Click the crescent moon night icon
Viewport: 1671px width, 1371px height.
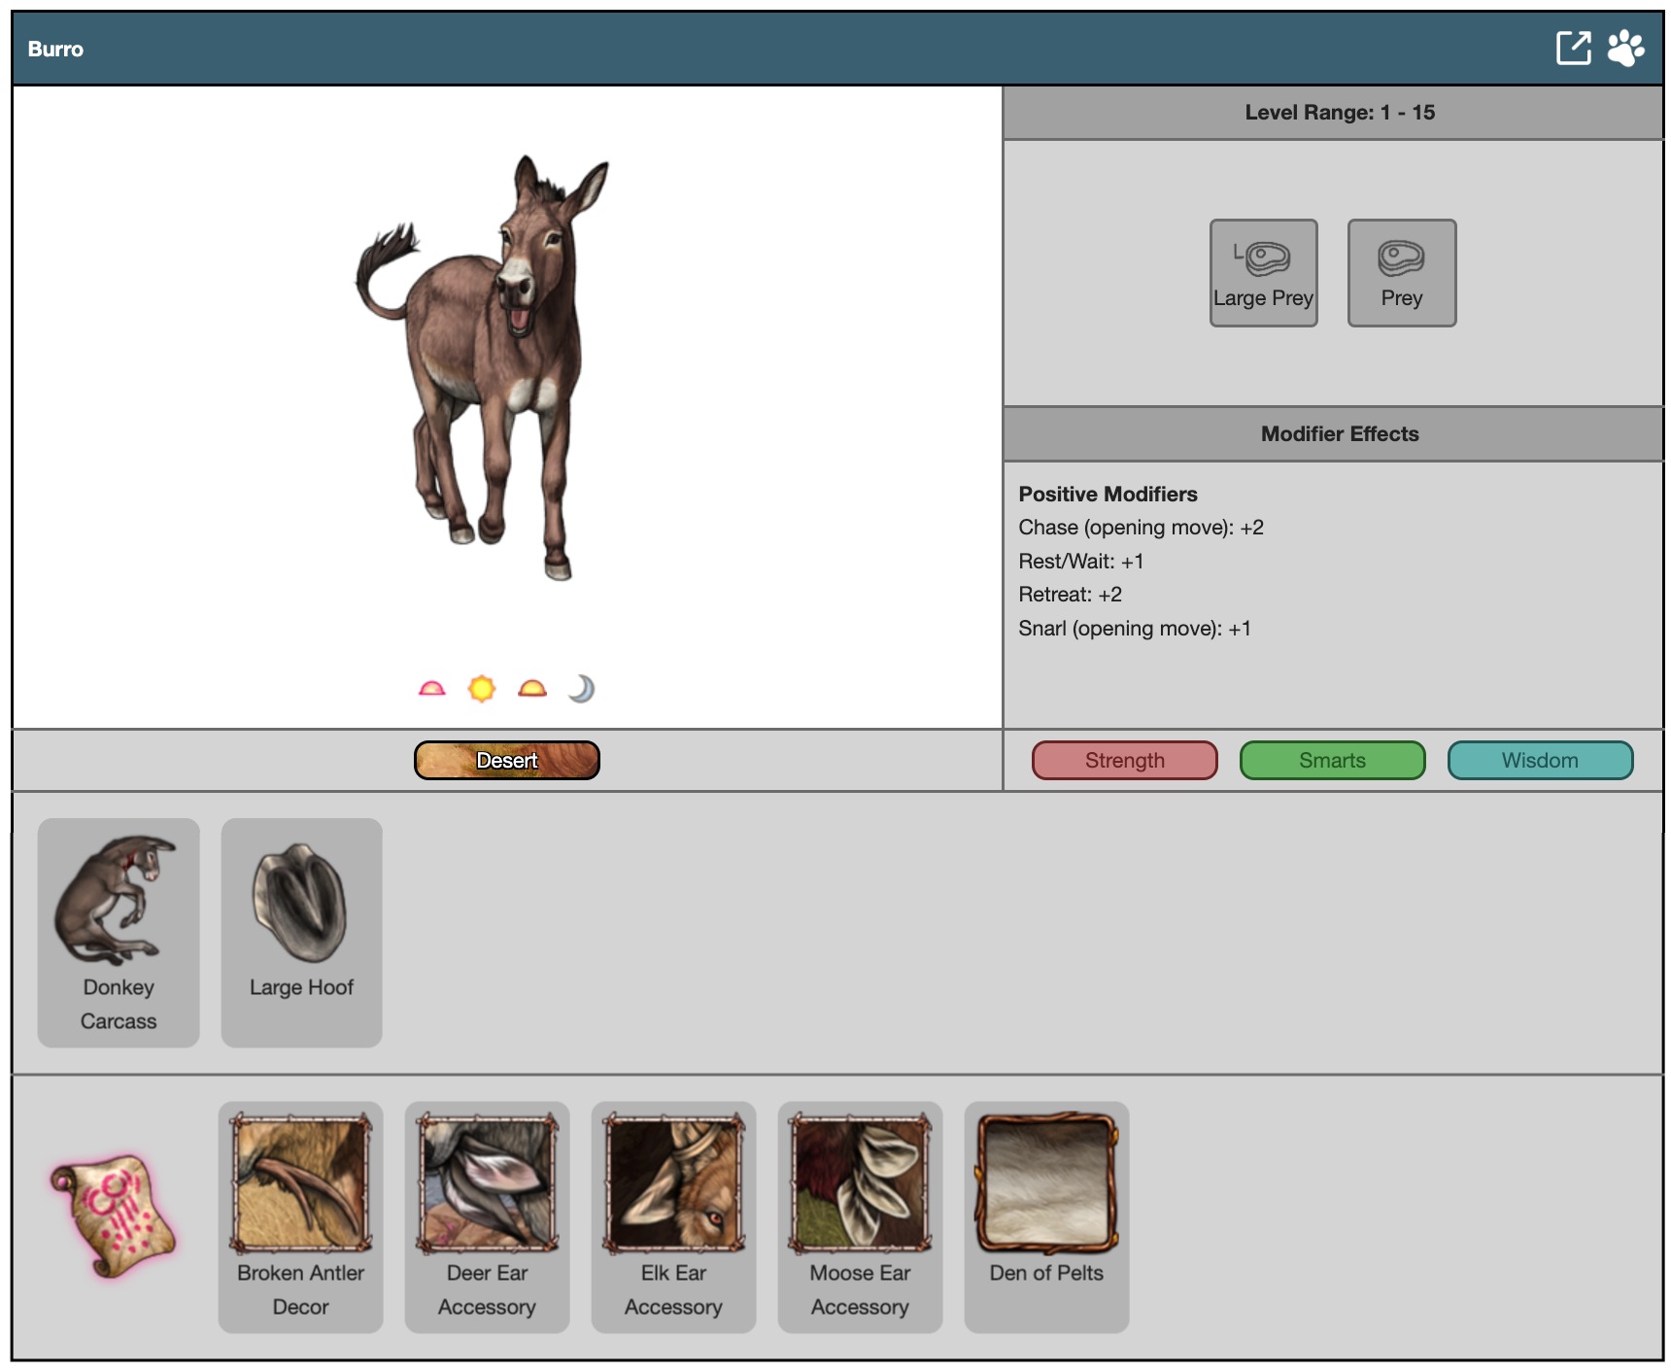click(581, 689)
